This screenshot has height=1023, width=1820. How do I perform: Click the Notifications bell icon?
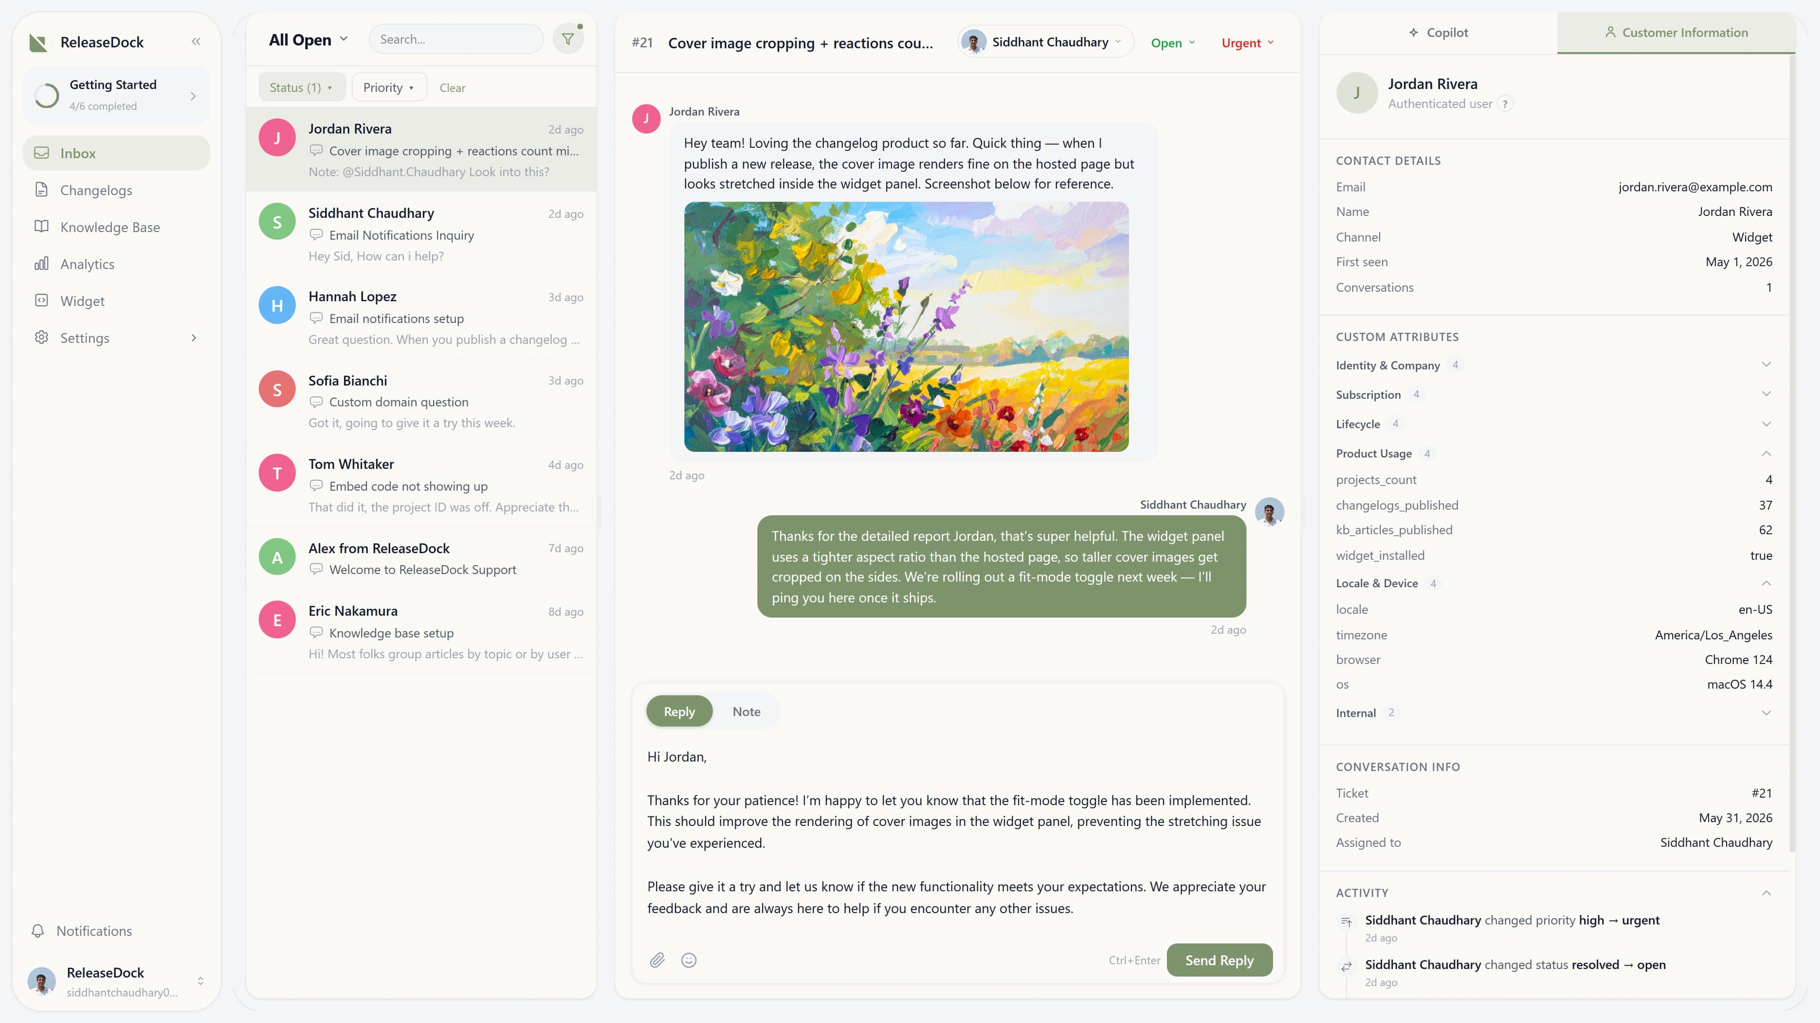(x=38, y=931)
